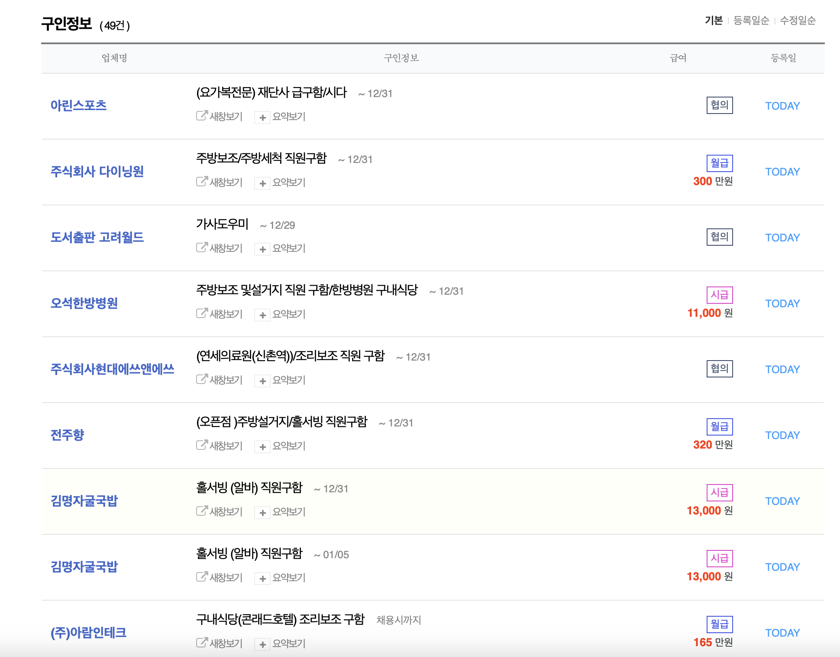Screen dimensions: 840x657
Task: Click TODAY in the 도서출판 고려월드 row
Action: 782,237
